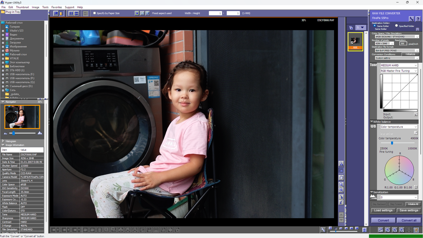
Task: Select the Same folder radio button
Action: (375, 26)
